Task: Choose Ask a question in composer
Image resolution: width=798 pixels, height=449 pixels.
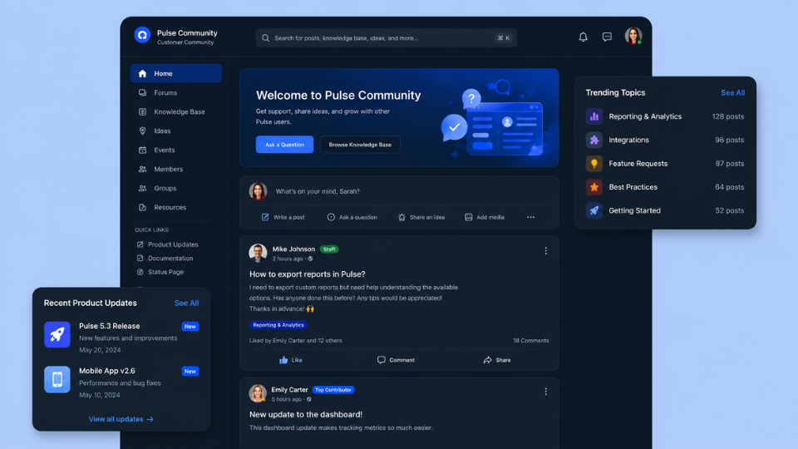Action: point(352,217)
